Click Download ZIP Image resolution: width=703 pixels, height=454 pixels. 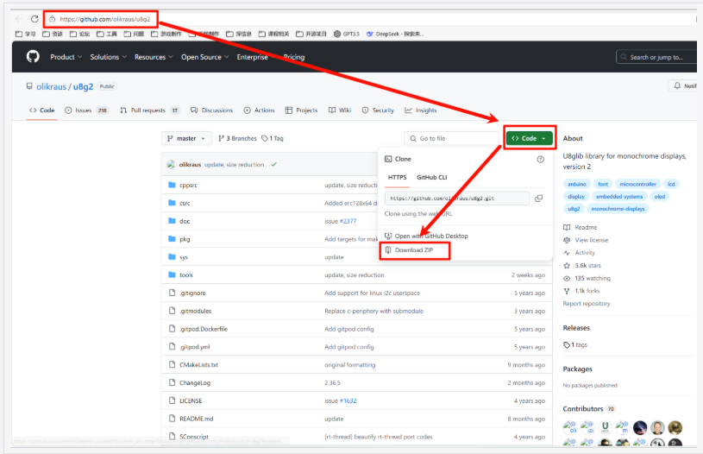tap(414, 250)
